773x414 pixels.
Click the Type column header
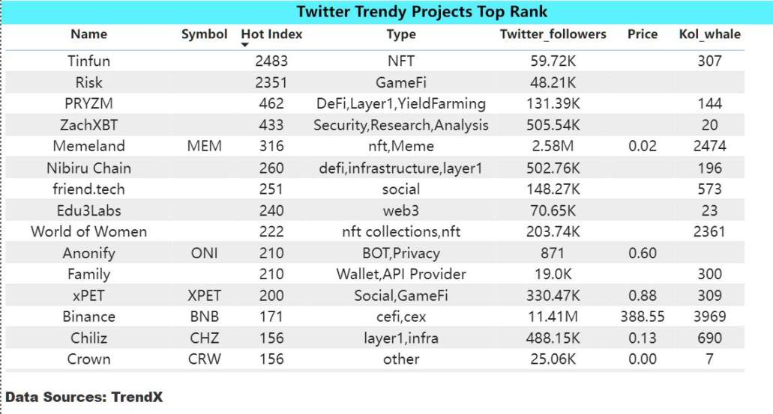point(400,34)
